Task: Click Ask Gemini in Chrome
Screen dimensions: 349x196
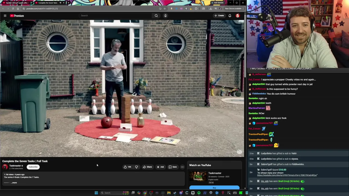Action: point(217,3)
